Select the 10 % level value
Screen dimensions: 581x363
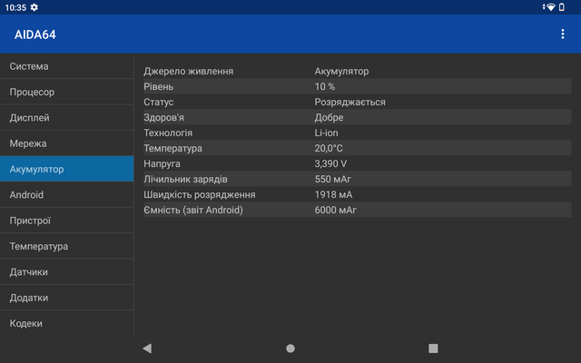(x=325, y=86)
